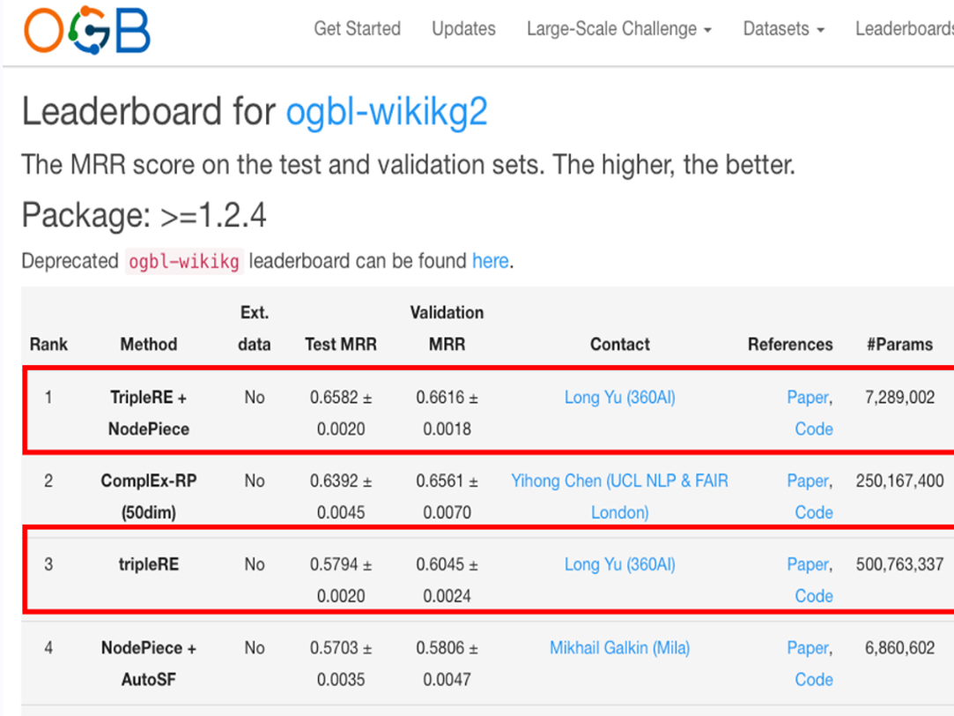The height and width of the screenshot is (716, 954).
Task: Open Get Started page
Action: tap(357, 28)
